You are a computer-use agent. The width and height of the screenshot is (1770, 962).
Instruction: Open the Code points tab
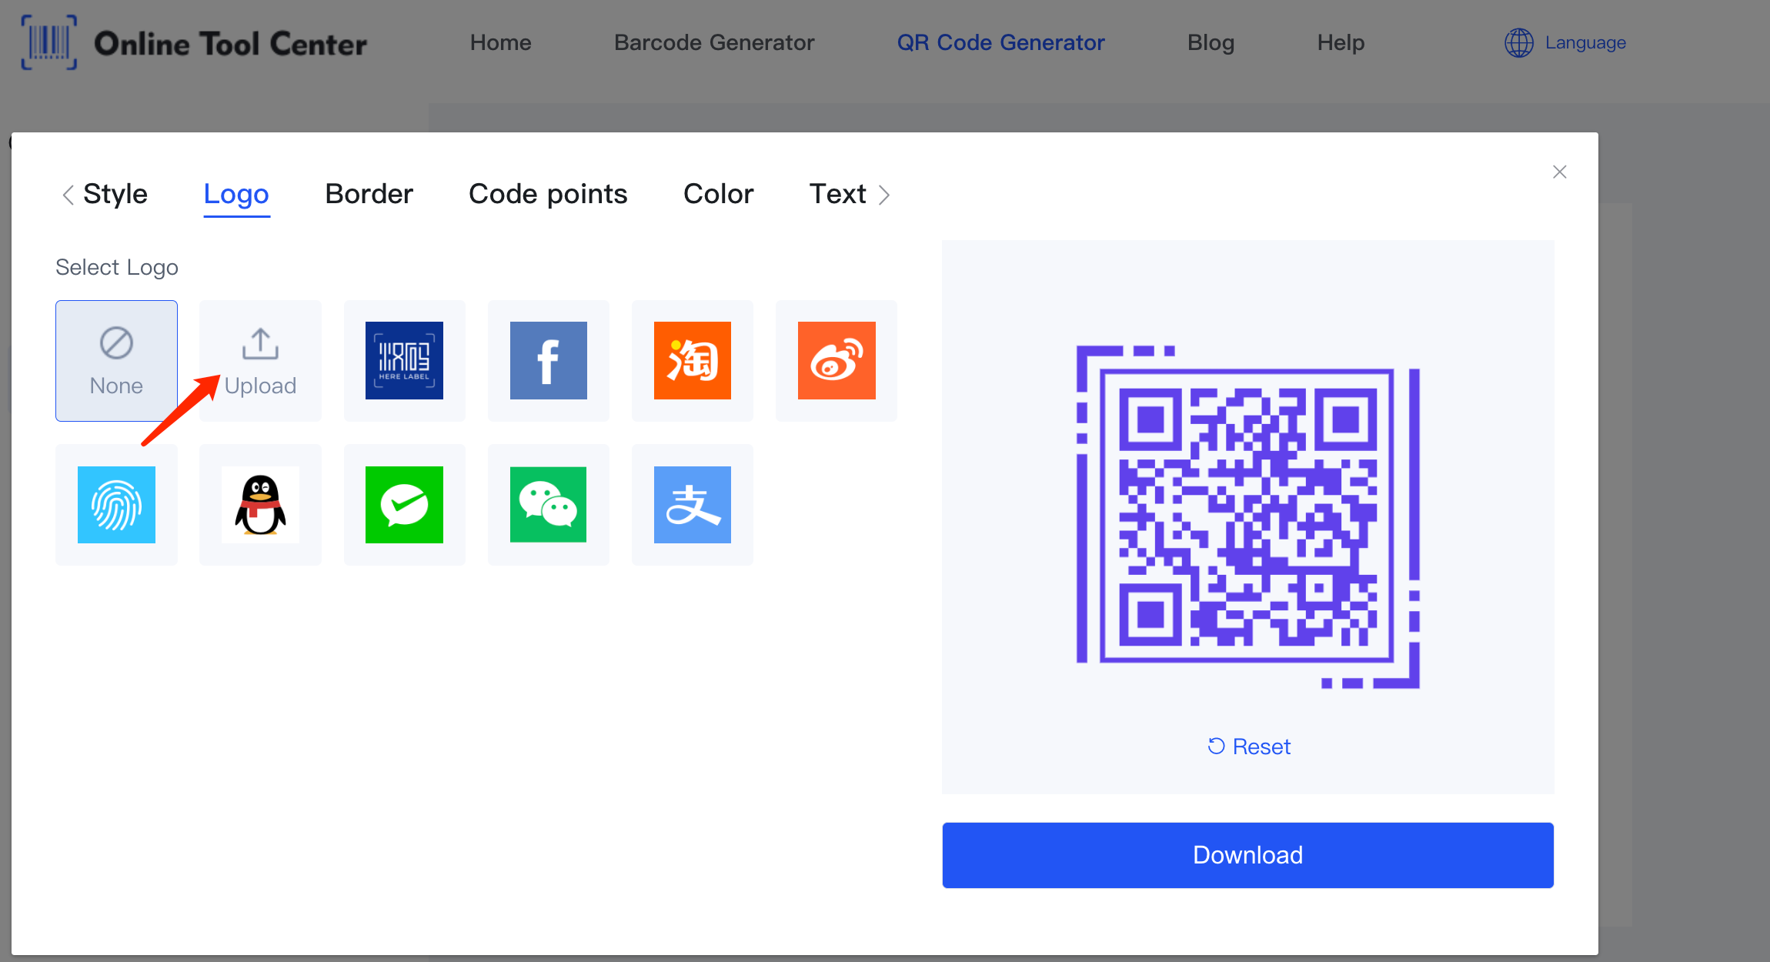click(547, 193)
